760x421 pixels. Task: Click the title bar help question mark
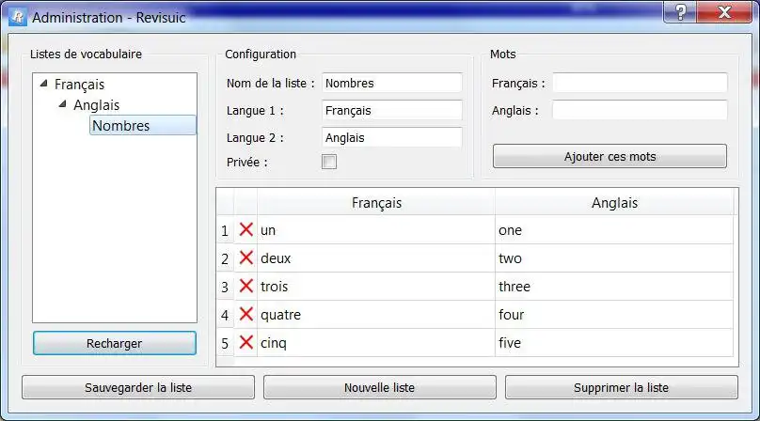679,13
